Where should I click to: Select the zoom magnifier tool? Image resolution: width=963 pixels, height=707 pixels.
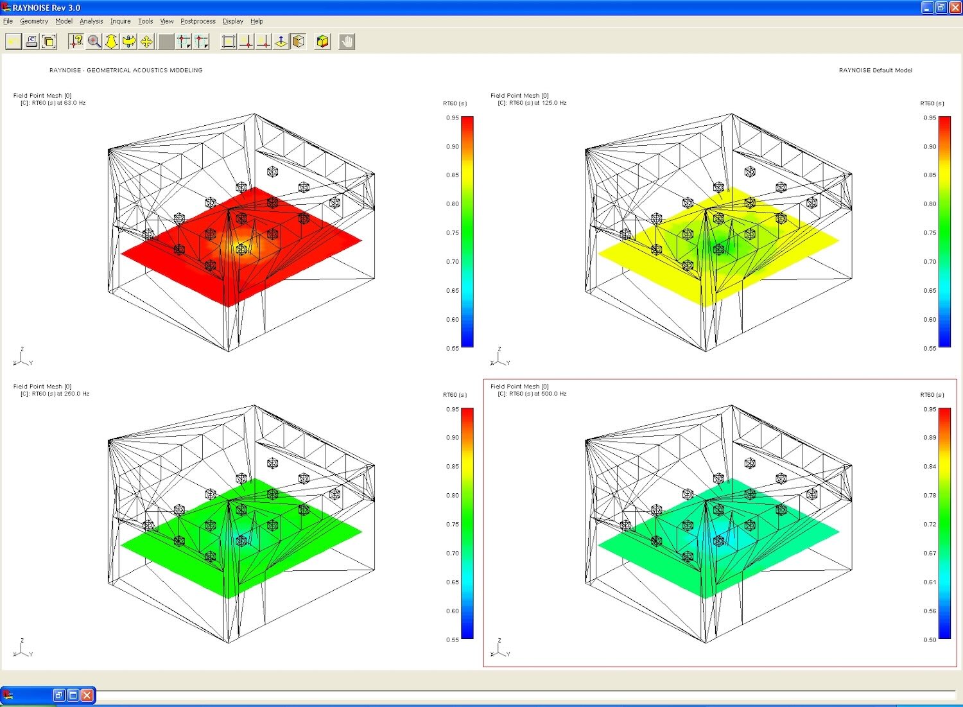point(94,42)
